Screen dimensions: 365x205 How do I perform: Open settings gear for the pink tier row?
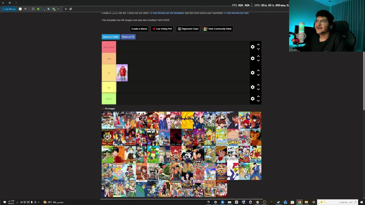pos(252,47)
